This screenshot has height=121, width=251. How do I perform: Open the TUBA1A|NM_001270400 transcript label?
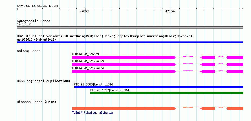(88, 68)
